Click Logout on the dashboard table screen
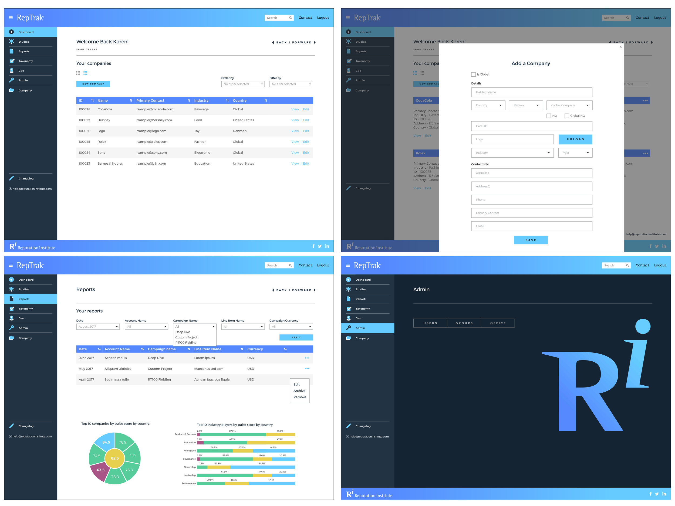675x506 pixels. pyautogui.click(x=323, y=18)
